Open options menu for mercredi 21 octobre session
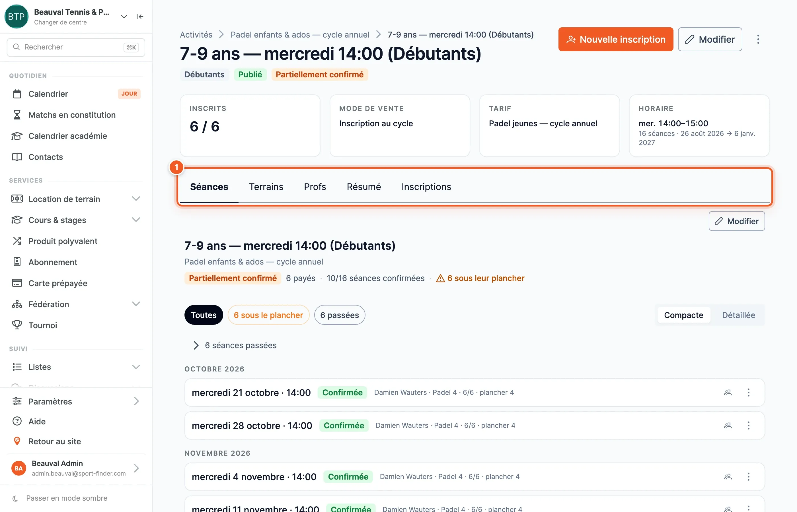 [748, 392]
